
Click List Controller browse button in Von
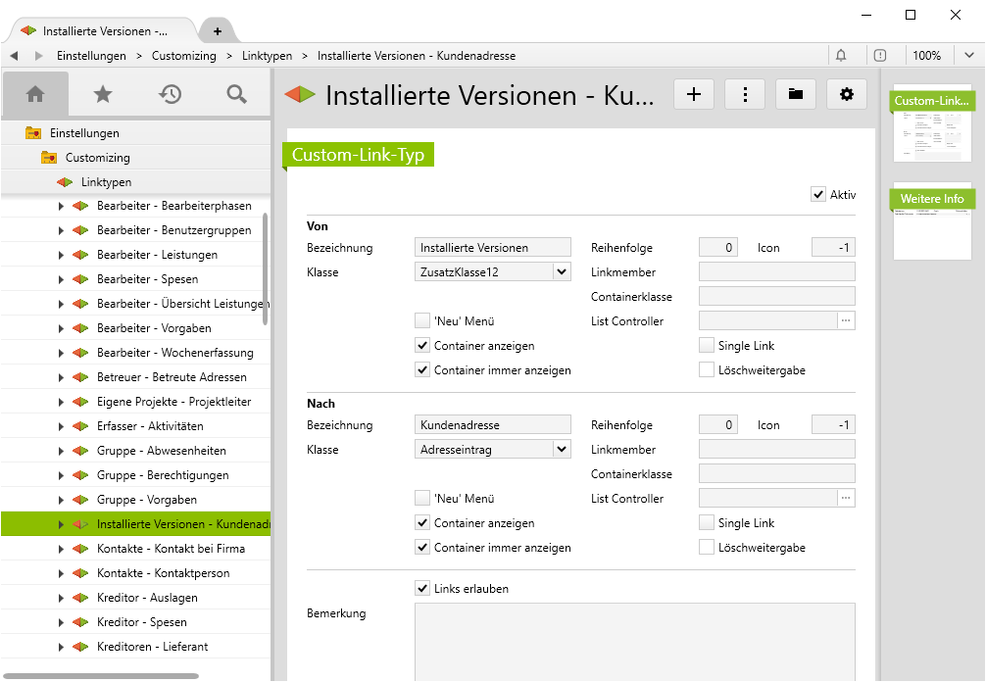(x=847, y=321)
